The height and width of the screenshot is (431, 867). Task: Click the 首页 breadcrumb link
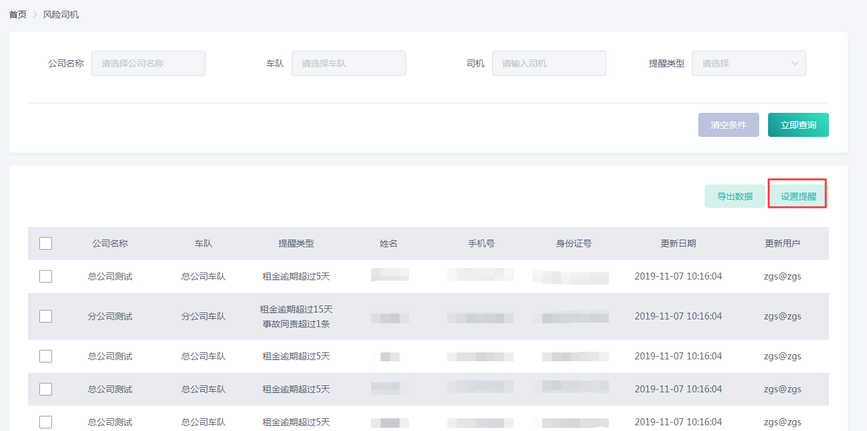tap(18, 15)
